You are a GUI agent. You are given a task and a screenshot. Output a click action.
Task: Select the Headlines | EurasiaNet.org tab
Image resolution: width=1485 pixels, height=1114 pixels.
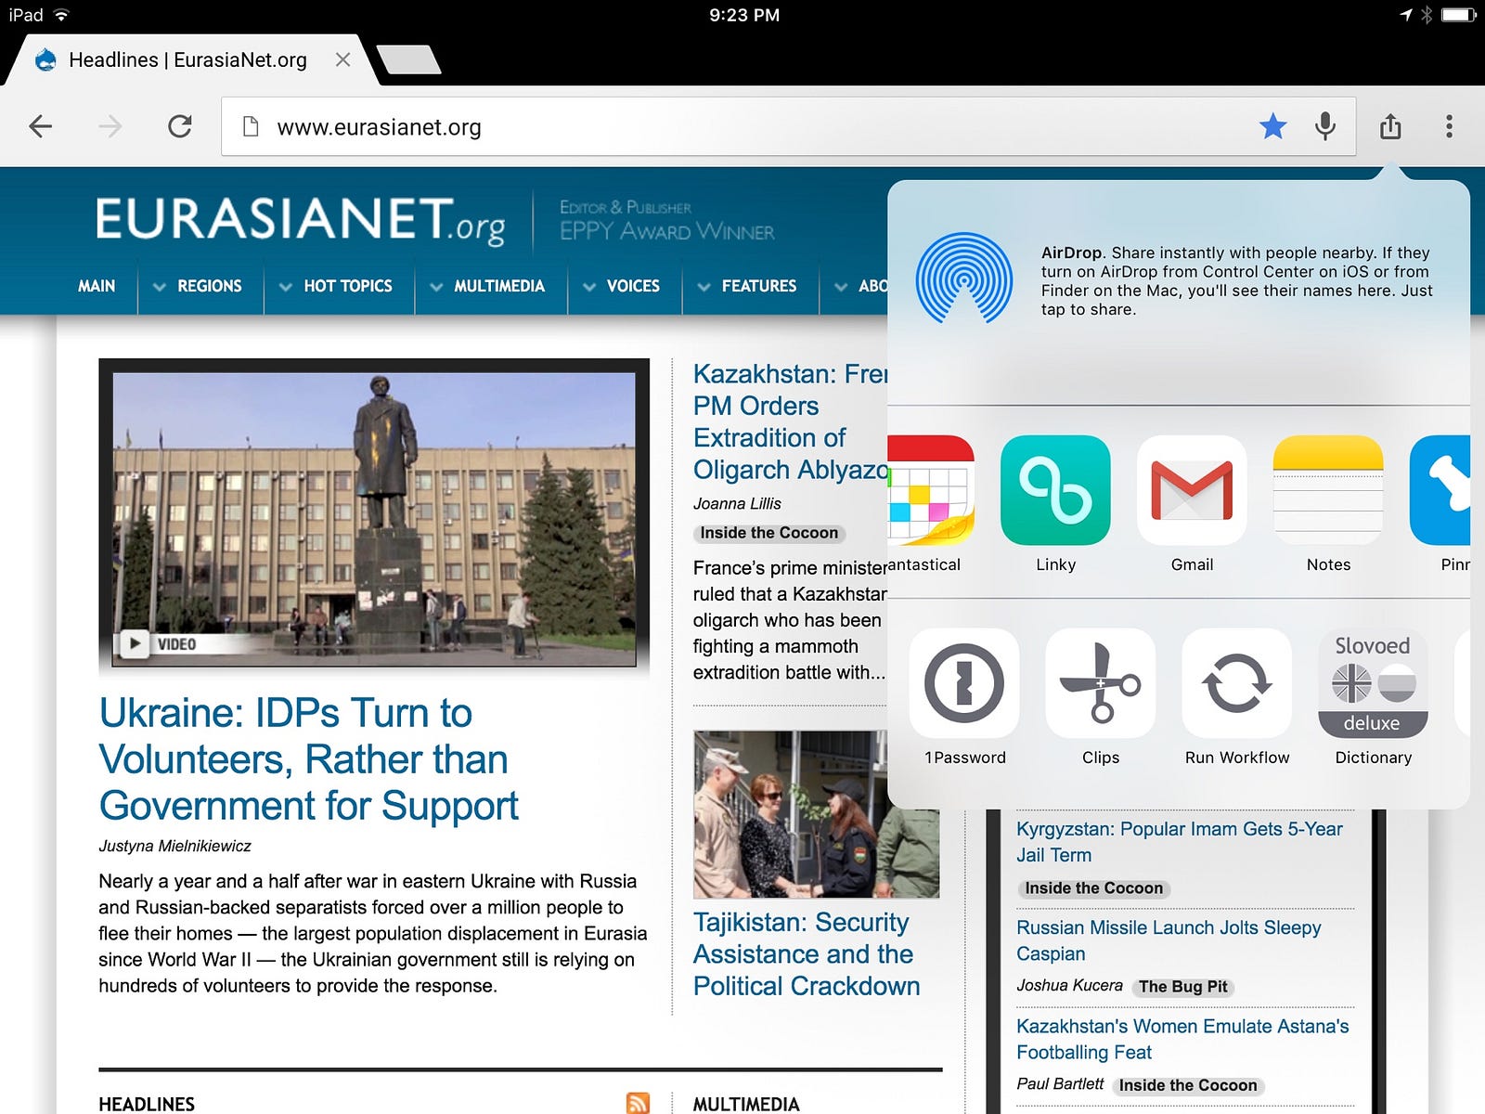point(187,59)
